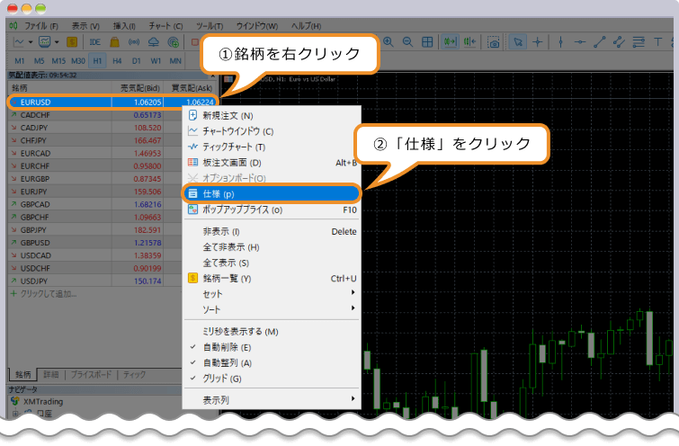Viewport: 679px width, 446px height.
Task: Click the signals broadcast icon
Action: click(x=134, y=42)
